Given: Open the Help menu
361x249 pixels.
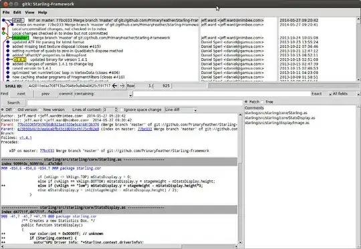Looking at the screenshot, I should (42, 13).
